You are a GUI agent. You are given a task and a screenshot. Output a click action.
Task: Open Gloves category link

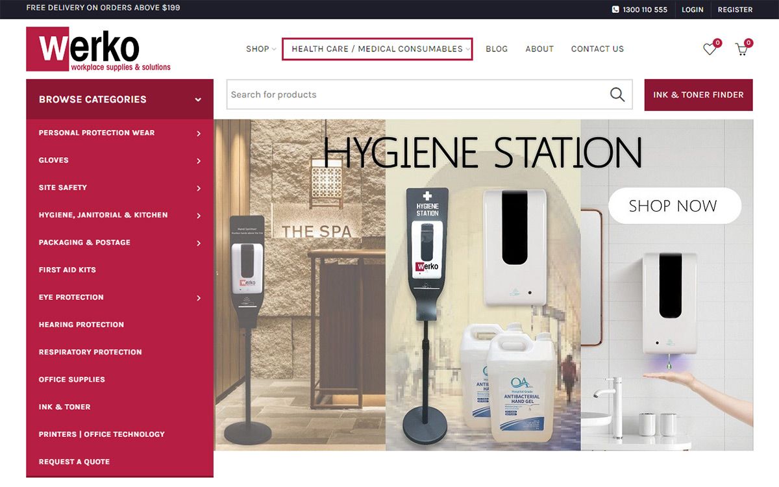click(x=53, y=160)
